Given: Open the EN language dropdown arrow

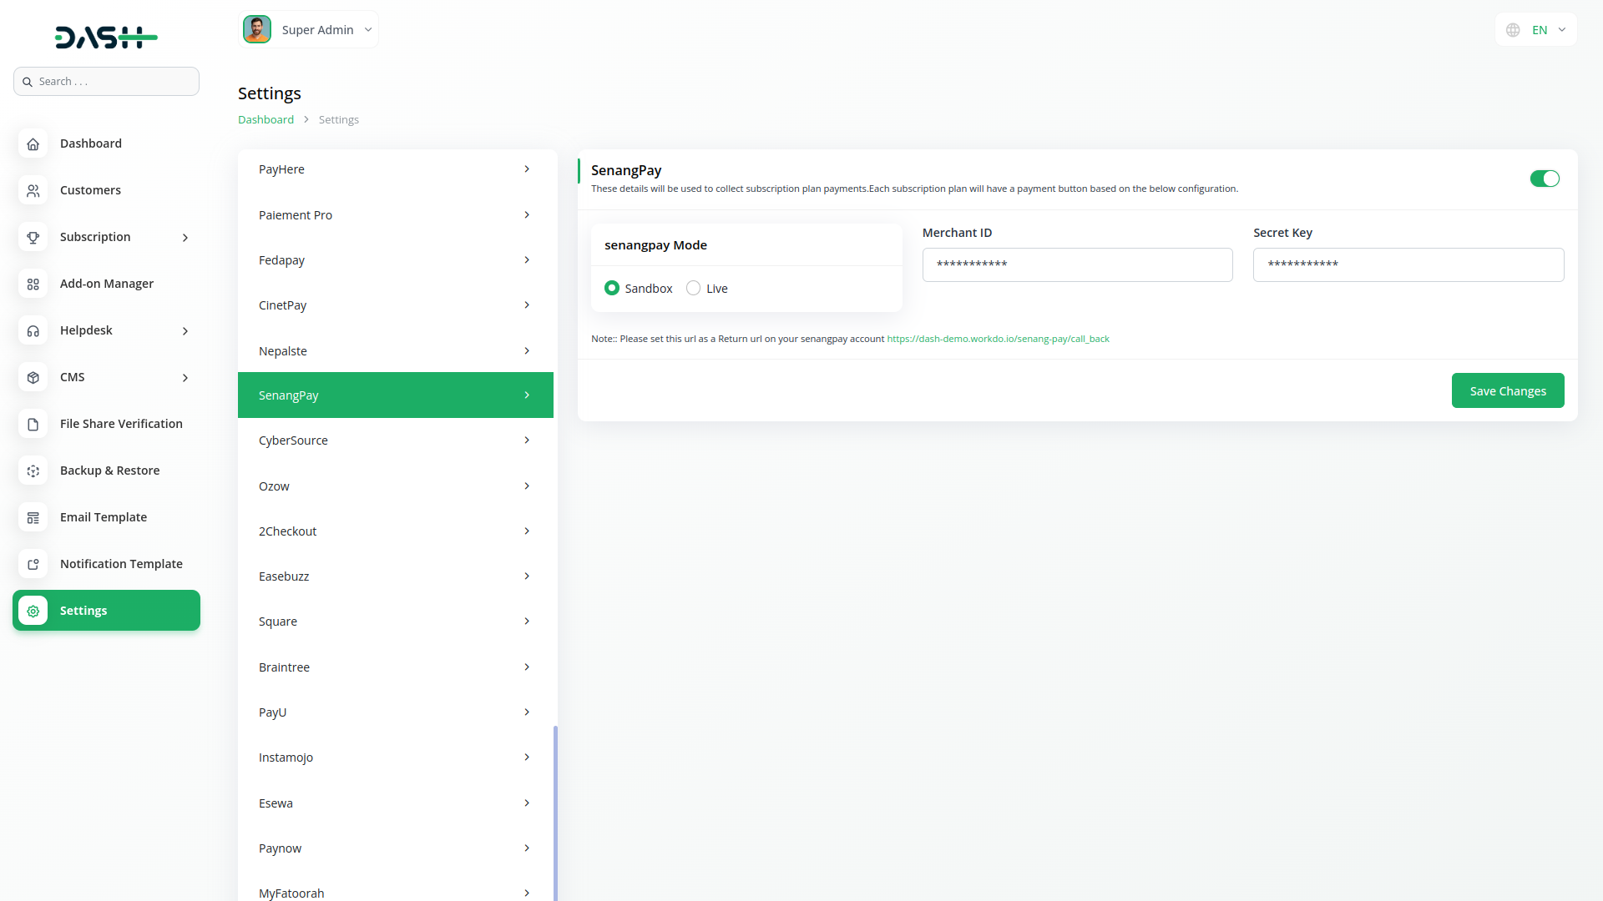Looking at the screenshot, I should tap(1562, 29).
